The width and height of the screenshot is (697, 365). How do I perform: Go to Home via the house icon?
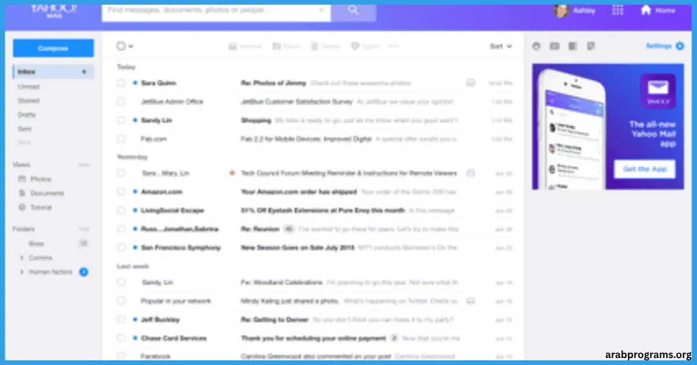645,10
